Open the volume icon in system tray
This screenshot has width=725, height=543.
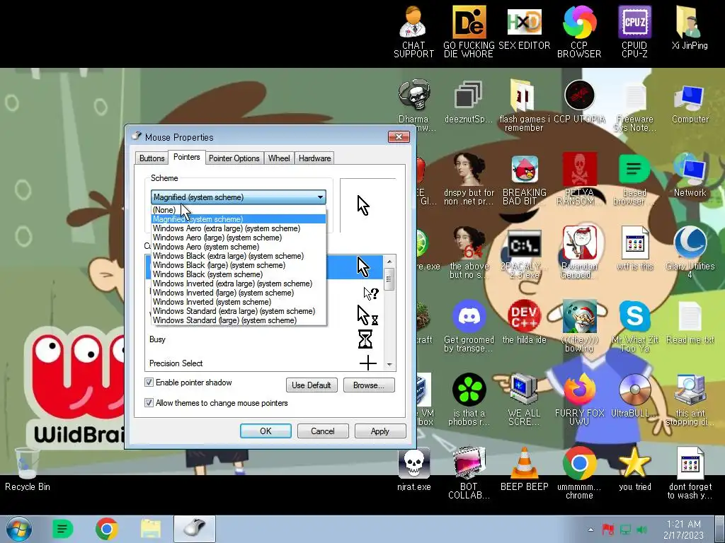tap(641, 530)
